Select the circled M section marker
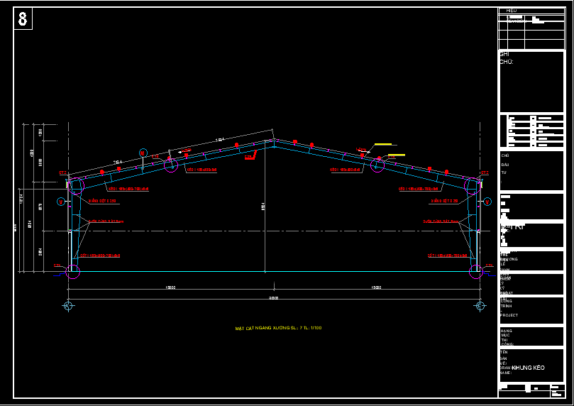The image size is (574, 406). (x=143, y=153)
